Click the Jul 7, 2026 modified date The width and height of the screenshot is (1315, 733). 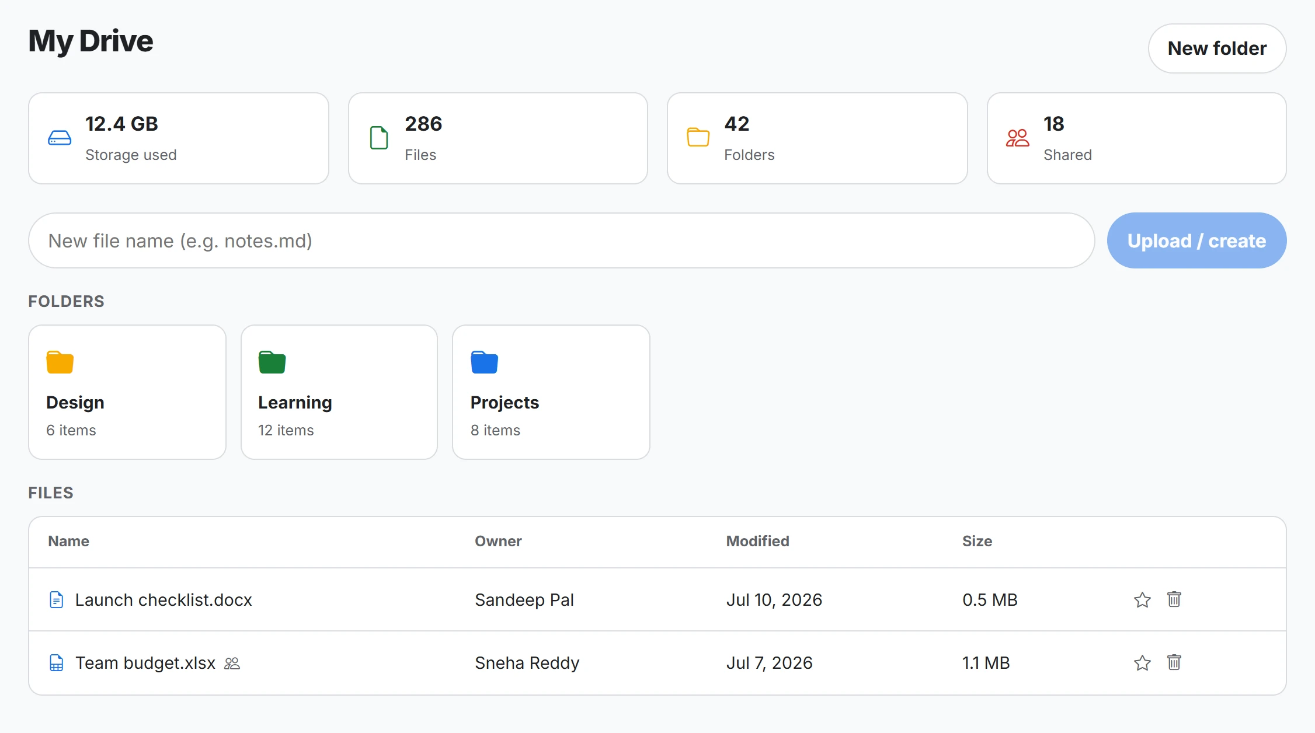tap(769, 663)
